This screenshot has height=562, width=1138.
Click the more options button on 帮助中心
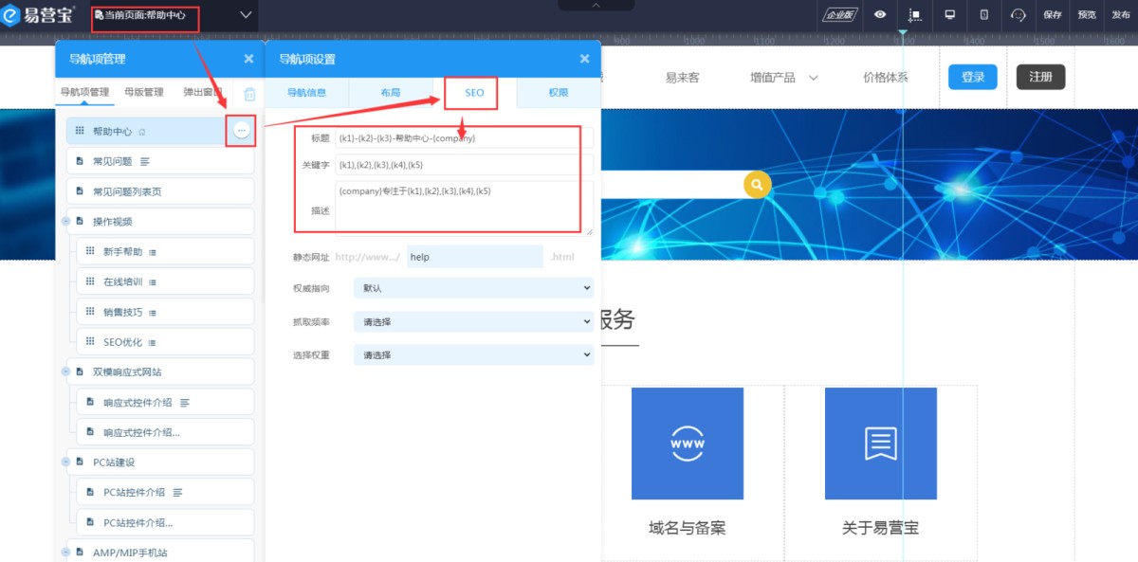242,130
